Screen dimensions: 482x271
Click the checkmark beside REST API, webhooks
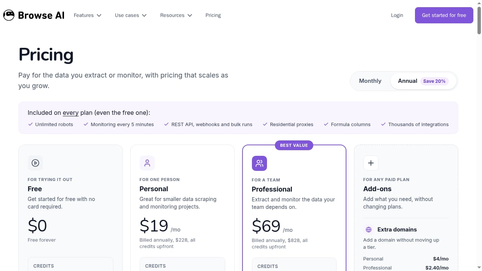click(166, 124)
